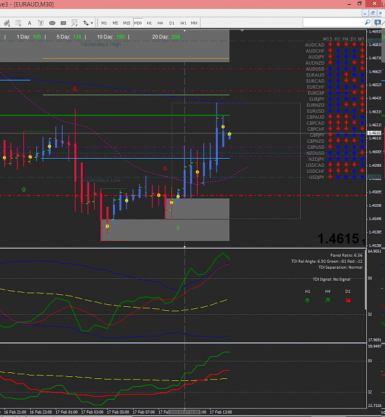Switch chart to H1 timeframe in toolbar

(149, 23)
